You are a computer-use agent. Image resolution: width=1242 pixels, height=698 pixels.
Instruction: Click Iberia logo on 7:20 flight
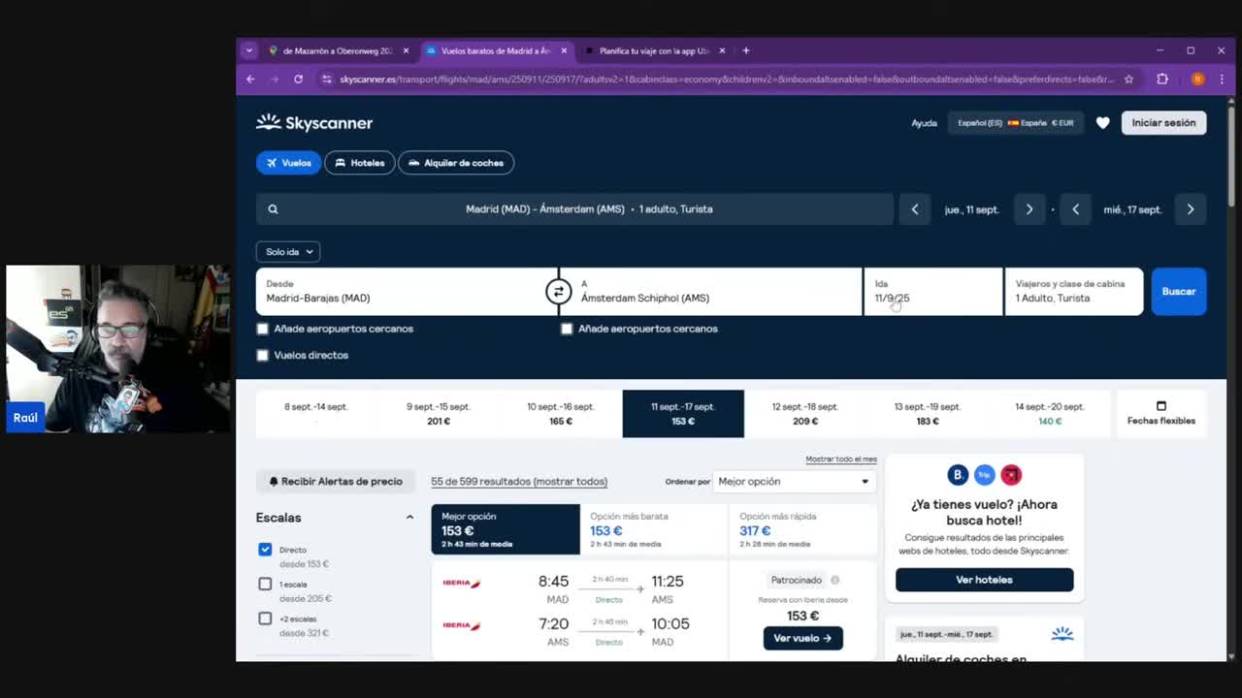[x=462, y=626]
